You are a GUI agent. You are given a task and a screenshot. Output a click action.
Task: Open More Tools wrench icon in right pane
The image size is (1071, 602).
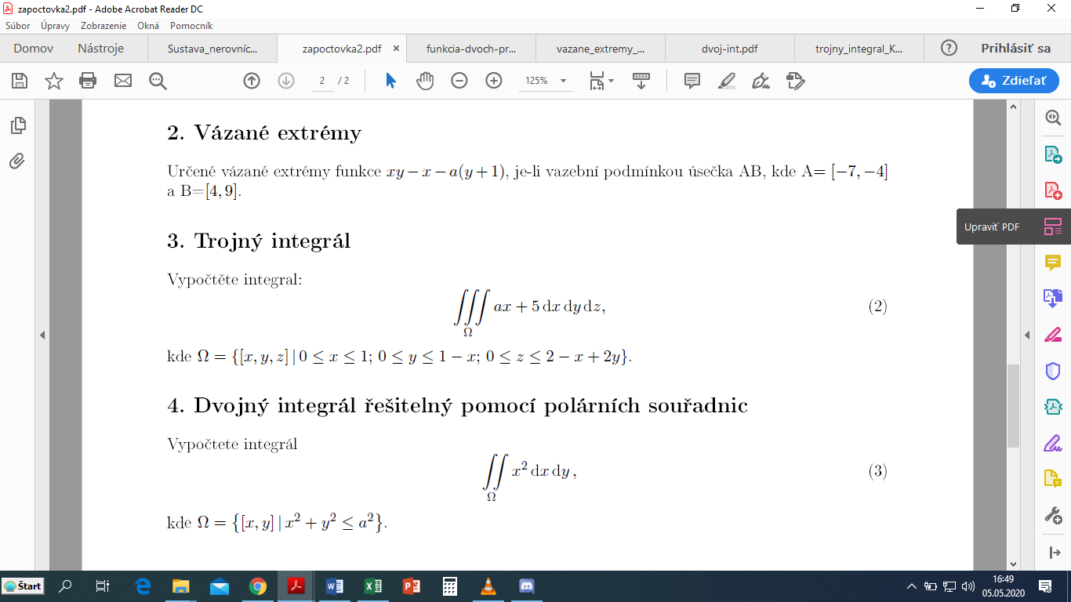tap(1052, 515)
